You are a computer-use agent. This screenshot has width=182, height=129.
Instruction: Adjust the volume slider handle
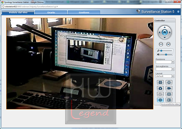166,54
